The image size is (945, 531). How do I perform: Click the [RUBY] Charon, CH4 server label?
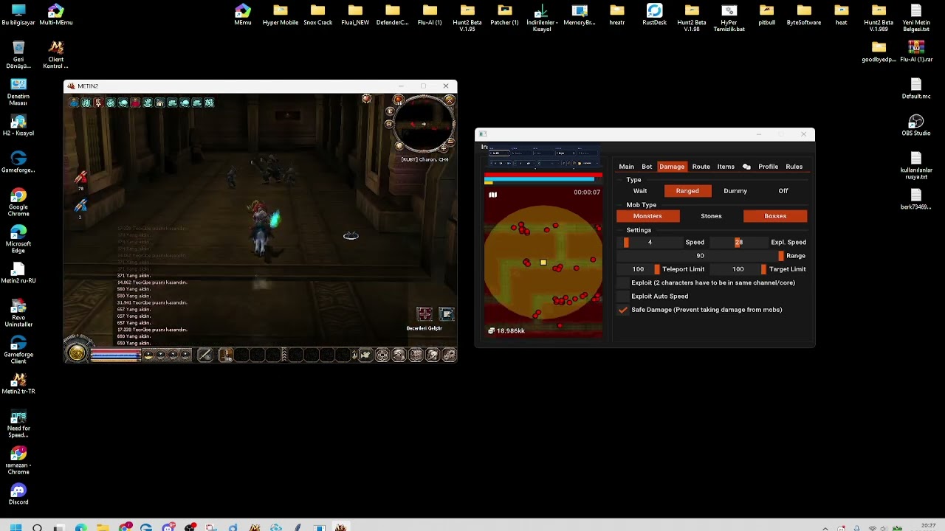click(425, 159)
